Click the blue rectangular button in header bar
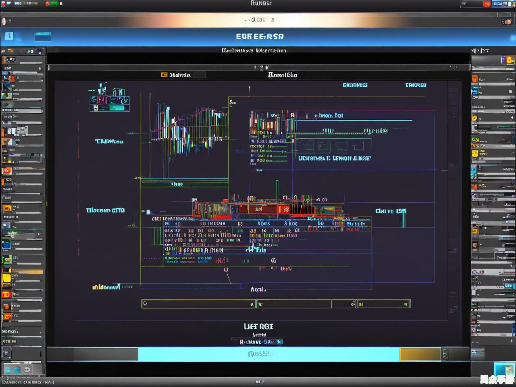Viewport: 516px width, 387px height. coord(43,37)
